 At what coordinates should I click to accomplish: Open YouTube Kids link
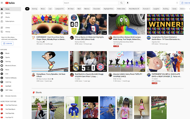pos(11,113)
